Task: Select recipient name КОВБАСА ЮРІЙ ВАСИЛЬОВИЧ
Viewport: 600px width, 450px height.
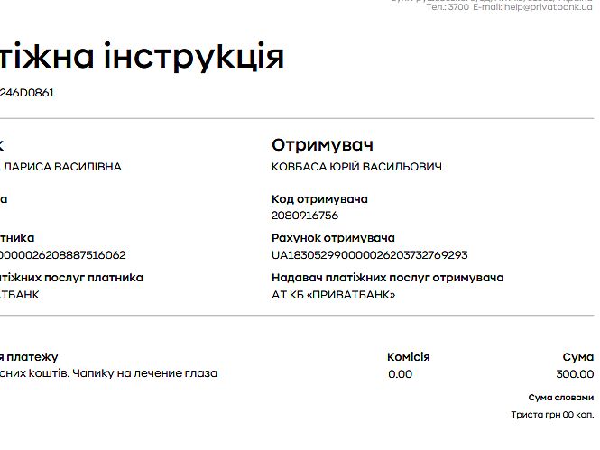Action: click(x=356, y=167)
